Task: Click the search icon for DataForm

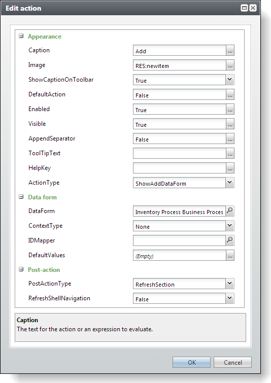Action: tap(230, 211)
